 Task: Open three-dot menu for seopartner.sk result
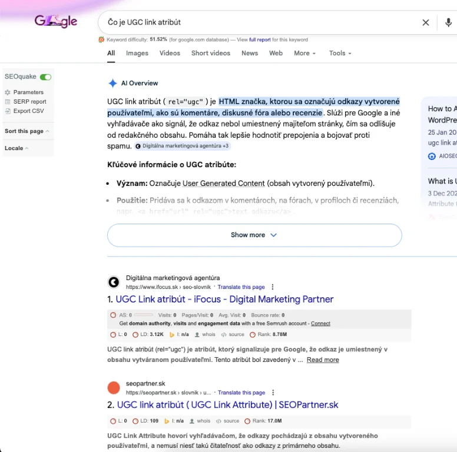pyautogui.click(x=272, y=393)
